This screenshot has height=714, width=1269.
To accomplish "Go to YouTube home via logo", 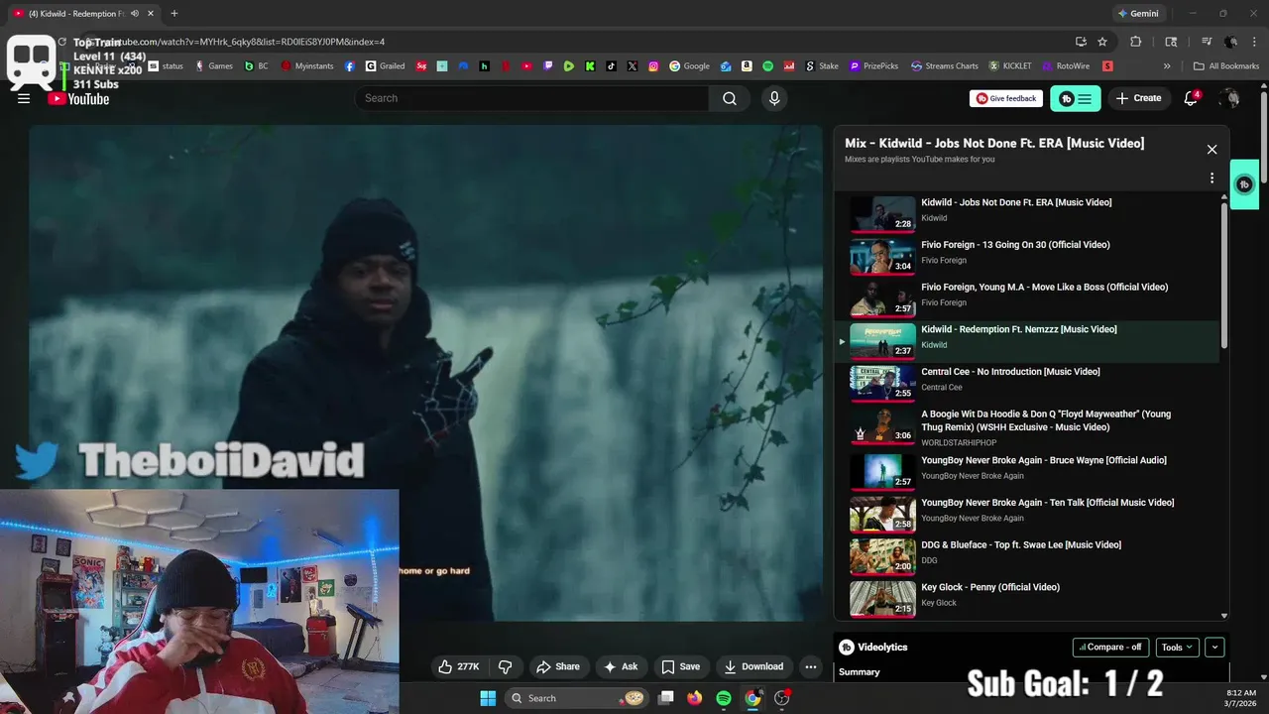I will [x=78, y=98].
